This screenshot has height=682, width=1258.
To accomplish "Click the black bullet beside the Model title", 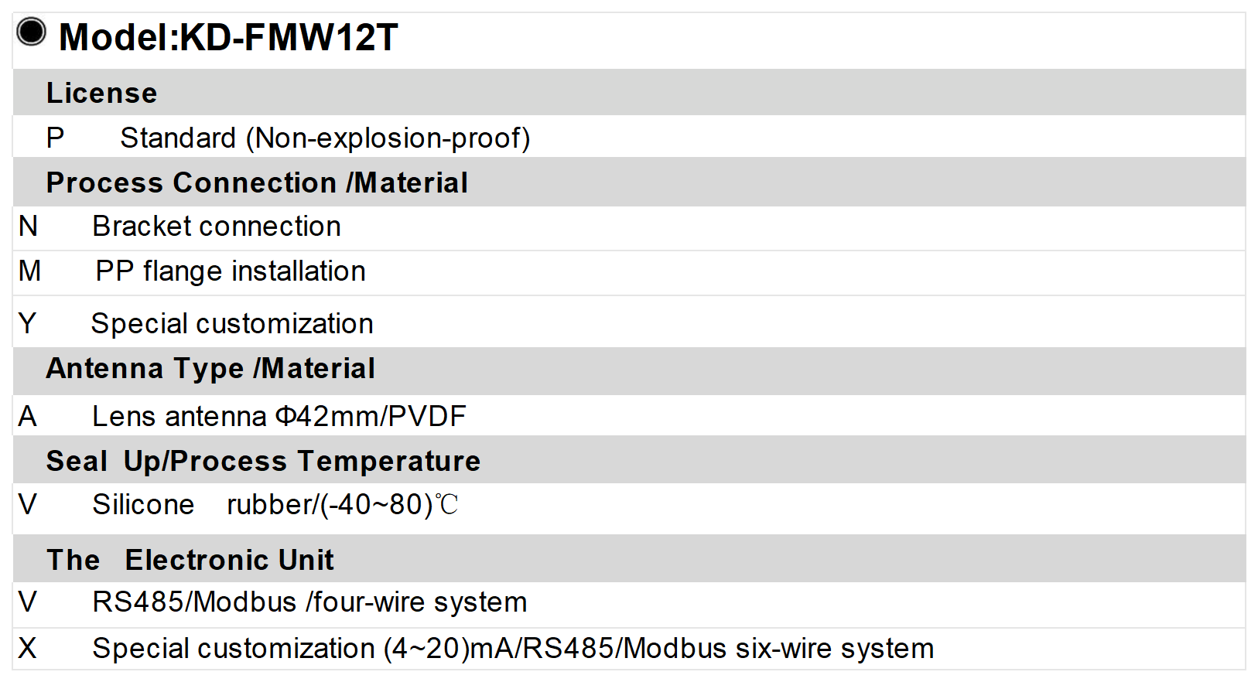I will point(32,32).
